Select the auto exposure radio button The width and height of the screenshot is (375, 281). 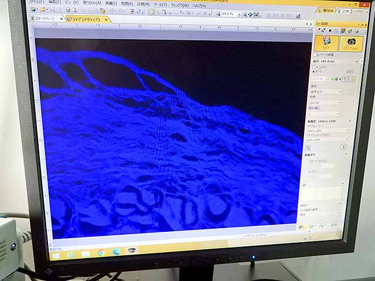coord(313,72)
